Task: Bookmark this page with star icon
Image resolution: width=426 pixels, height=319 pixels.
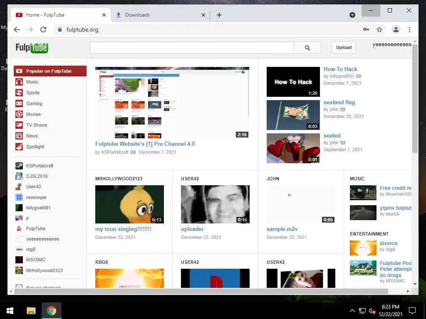Action: pos(379,29)
